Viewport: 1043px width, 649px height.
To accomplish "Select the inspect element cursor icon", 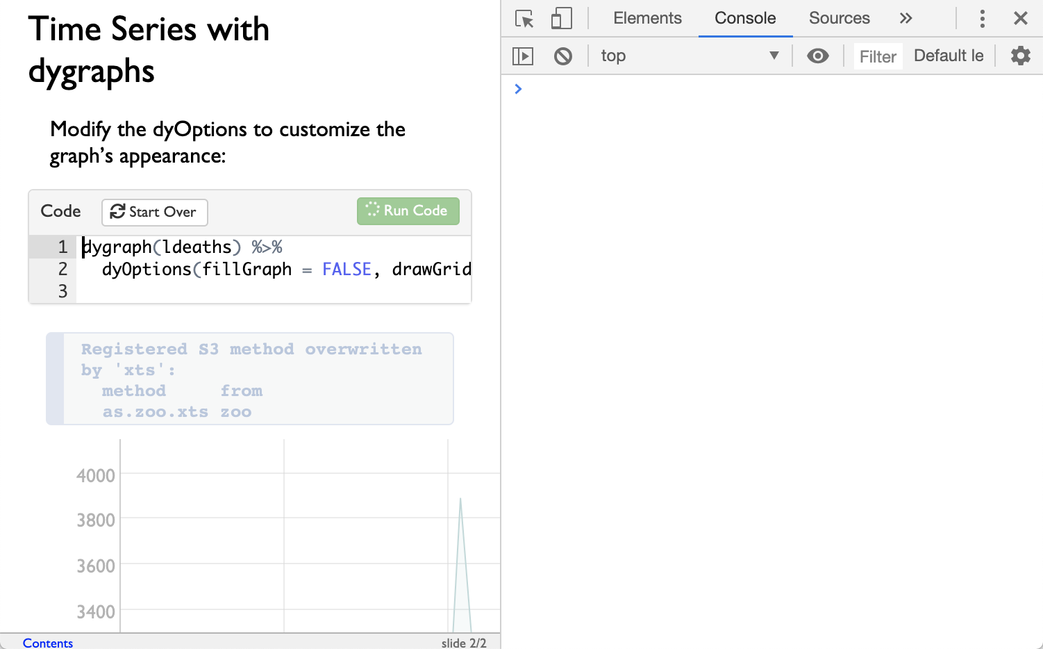I will [524, 19].
